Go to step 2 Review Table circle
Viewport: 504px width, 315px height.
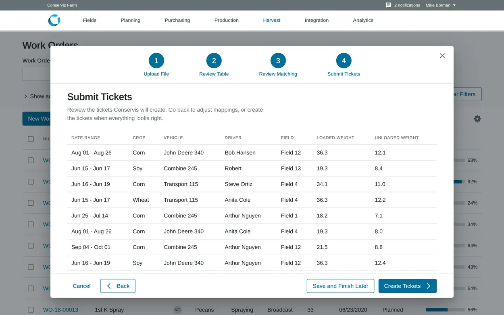pos(214,61)
